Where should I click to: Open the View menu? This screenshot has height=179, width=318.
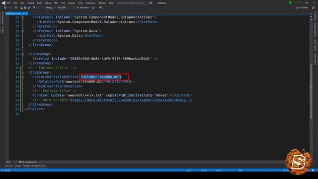click(22, 3)
